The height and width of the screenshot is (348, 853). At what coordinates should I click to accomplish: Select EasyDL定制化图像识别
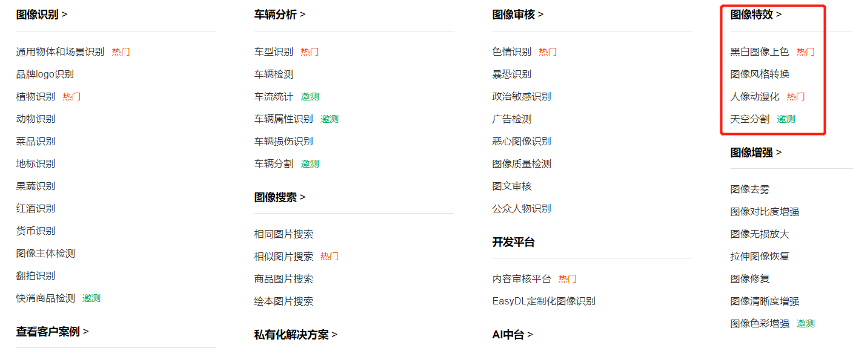(x=544, y=301)
